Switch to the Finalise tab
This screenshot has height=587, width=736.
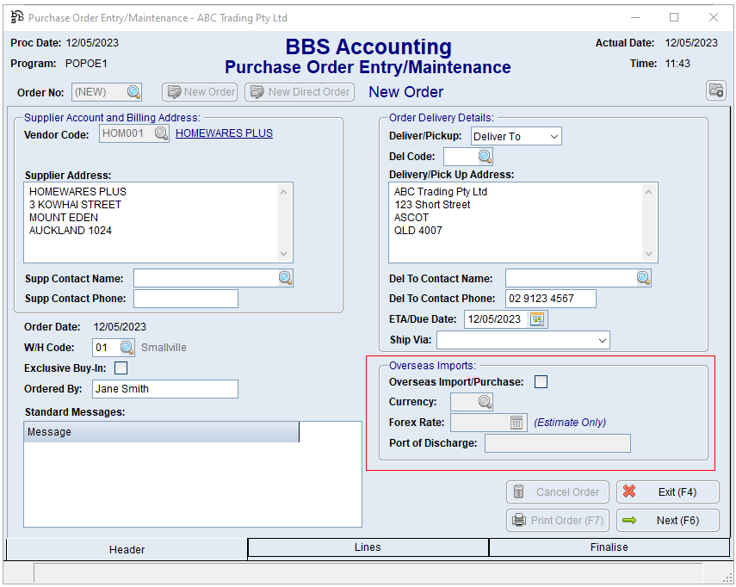point(609,547)
